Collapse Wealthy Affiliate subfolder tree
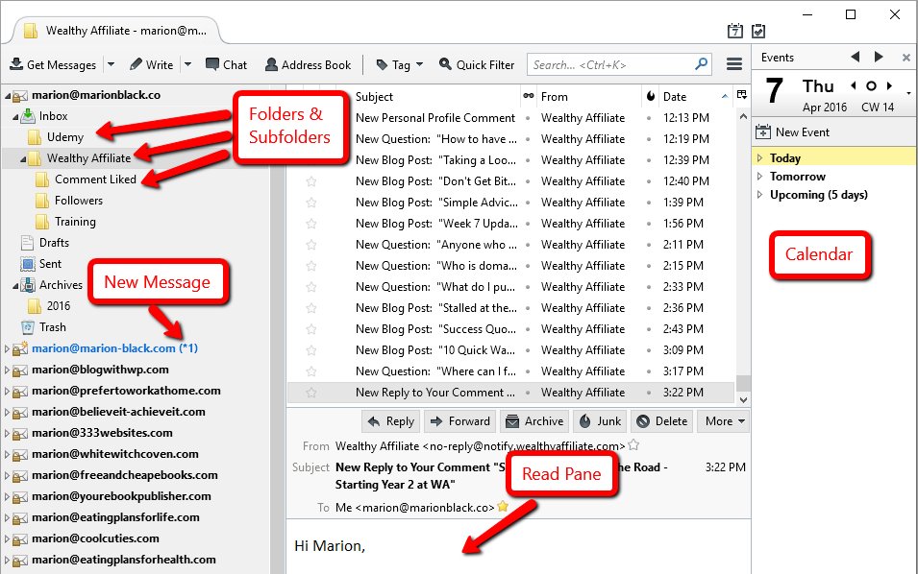 (23, 159)
